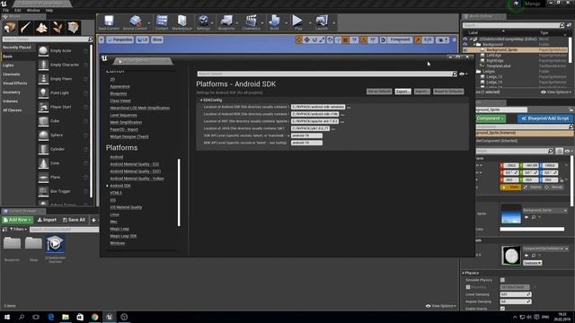Viewport: 575px width, 323px height.
Task: Open the File menu
Action: (x=6, y=10)
